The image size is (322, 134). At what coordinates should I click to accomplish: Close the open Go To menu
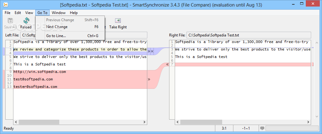[x=42, y=13]
